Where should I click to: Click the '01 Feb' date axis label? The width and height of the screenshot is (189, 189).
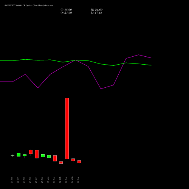click(x=54, y=180)
